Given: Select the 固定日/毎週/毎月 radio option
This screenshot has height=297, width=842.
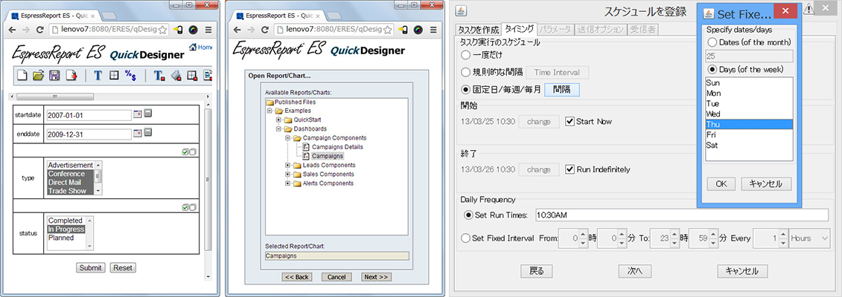Looking at the screenshot, I should coord(465,89).
